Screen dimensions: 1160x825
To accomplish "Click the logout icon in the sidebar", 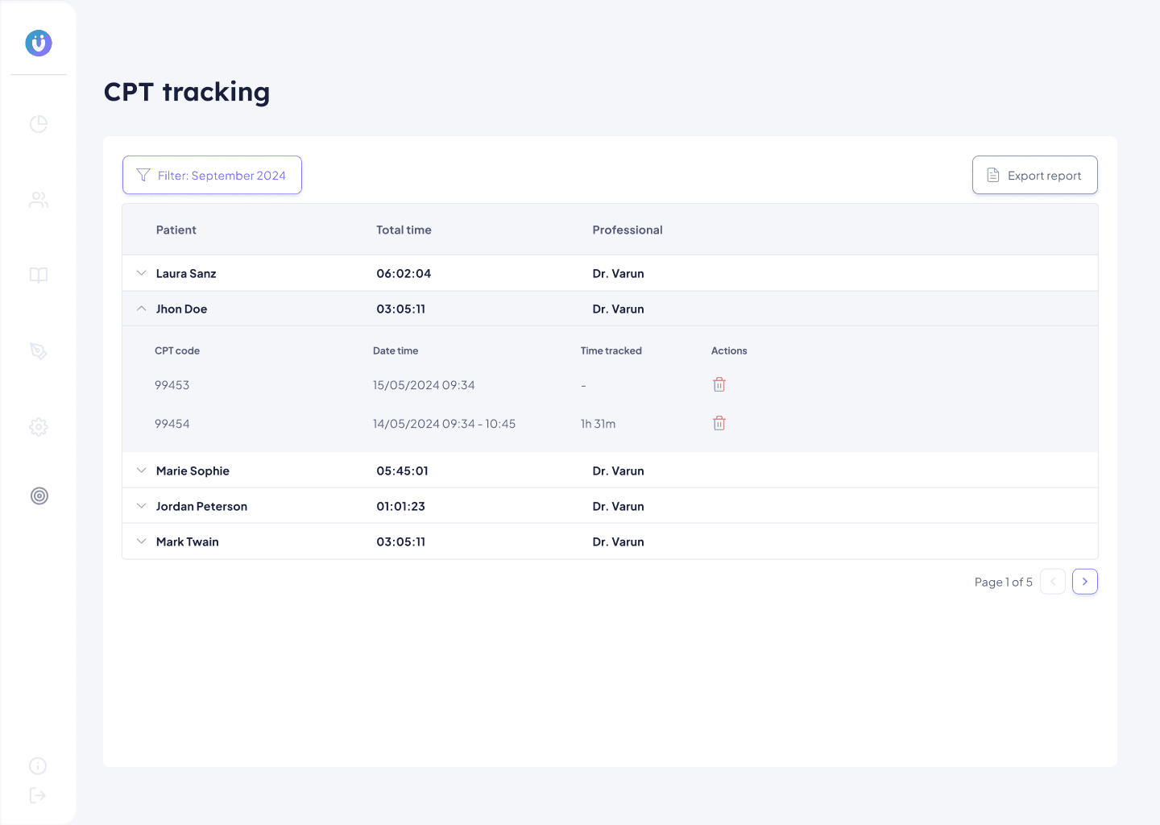I will [x=38, y=796].
